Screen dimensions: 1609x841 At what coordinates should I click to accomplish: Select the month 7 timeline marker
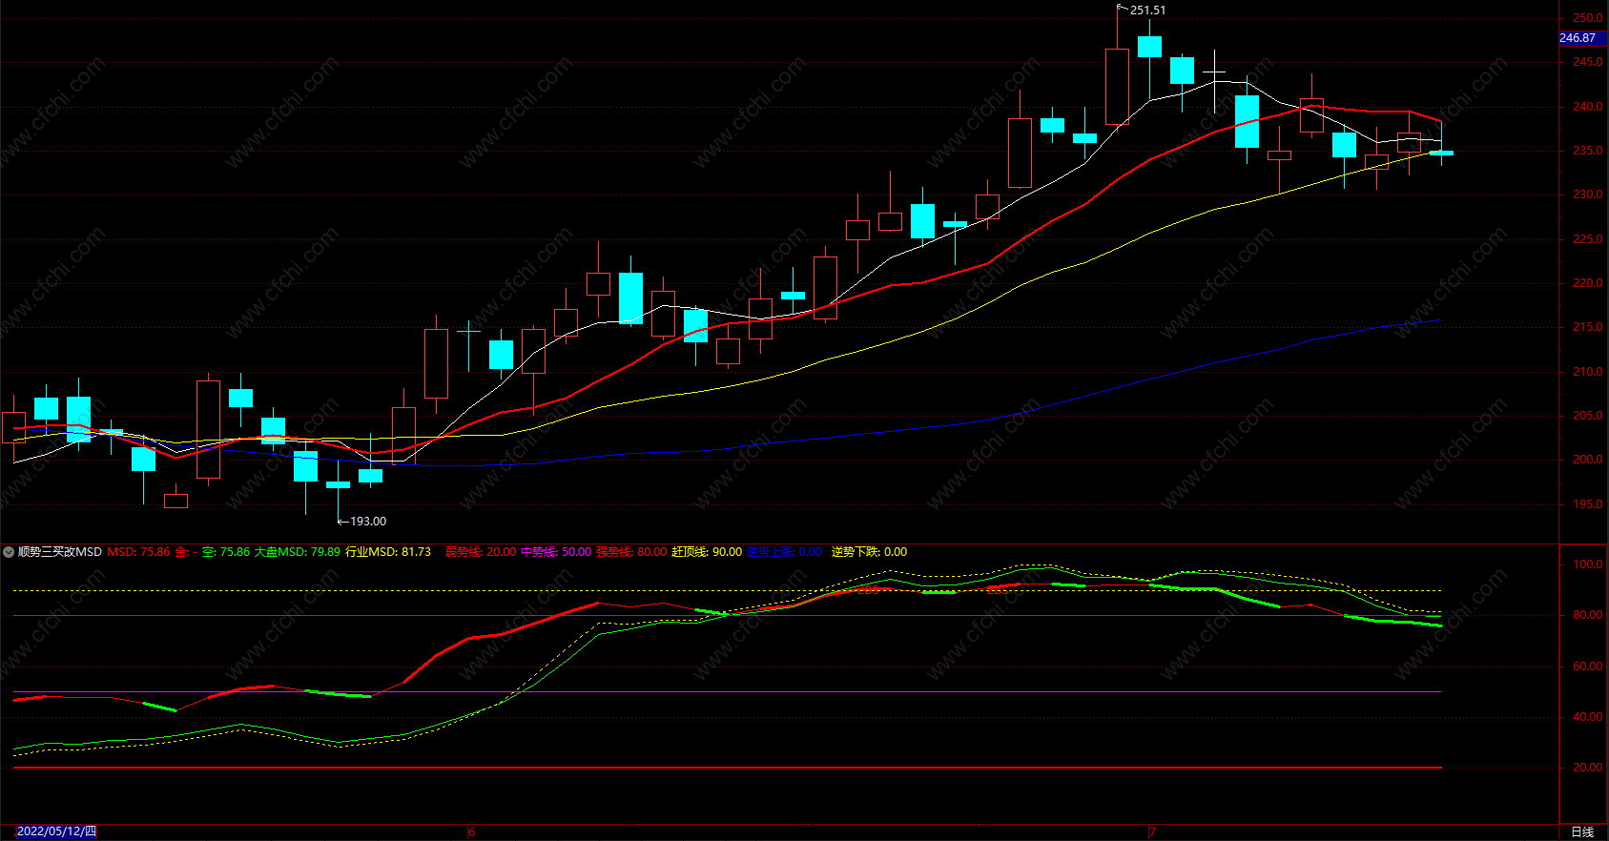click(1152, 831)
